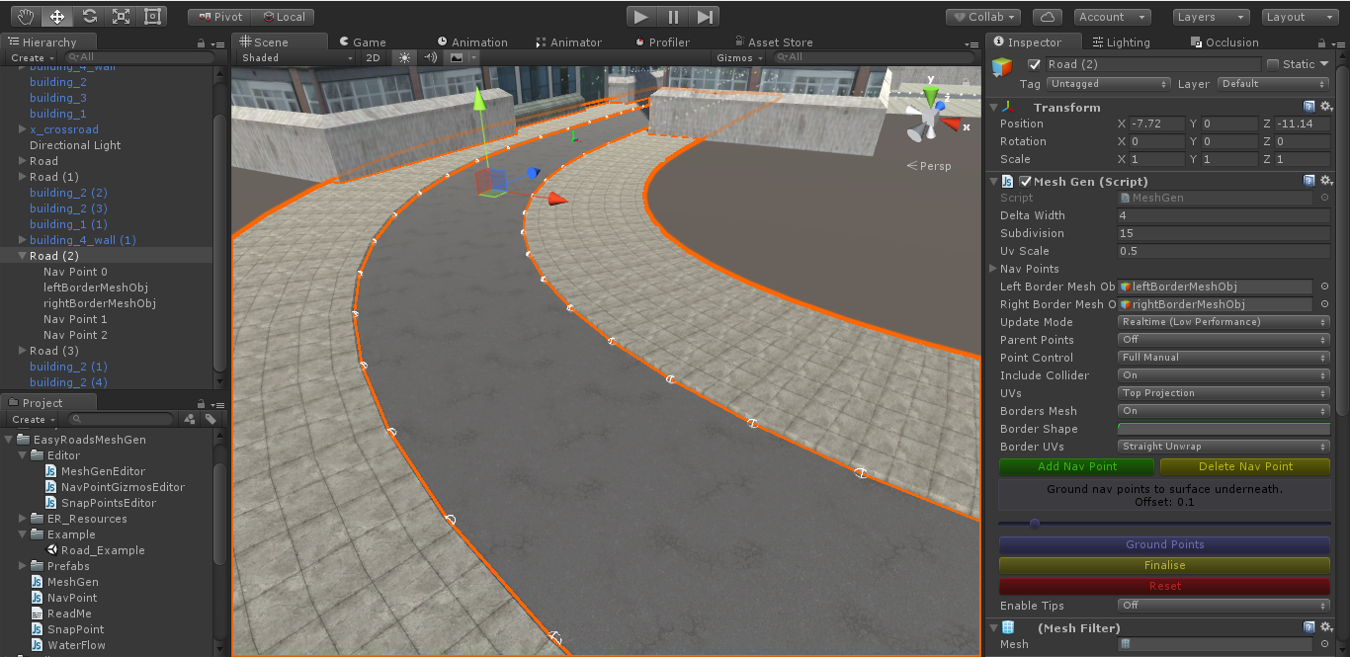This screenshot has width=1350, height=657.
Task: Open Layout dropdown
Action: pyautogui.click(x=1299, y=17)
